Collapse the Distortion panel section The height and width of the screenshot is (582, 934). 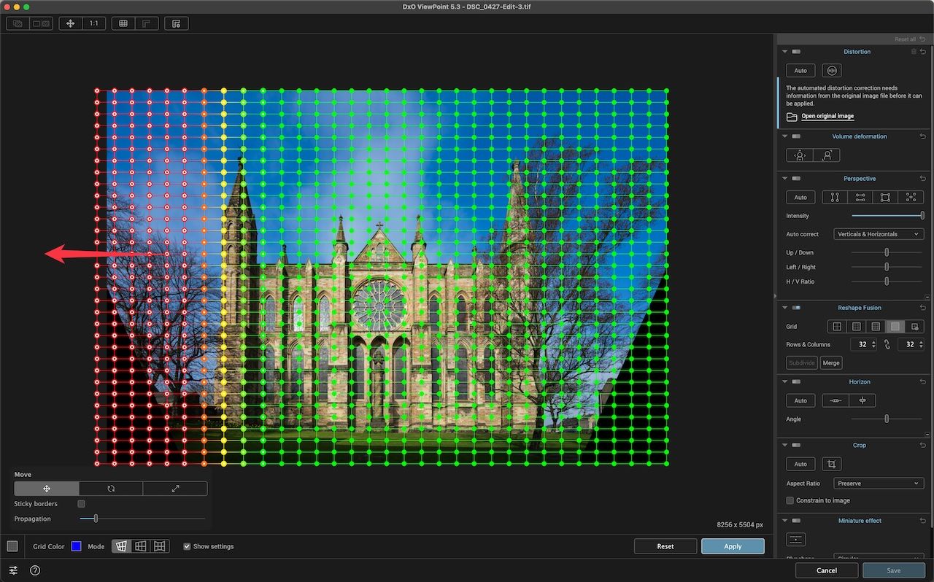tap(785, 52)
